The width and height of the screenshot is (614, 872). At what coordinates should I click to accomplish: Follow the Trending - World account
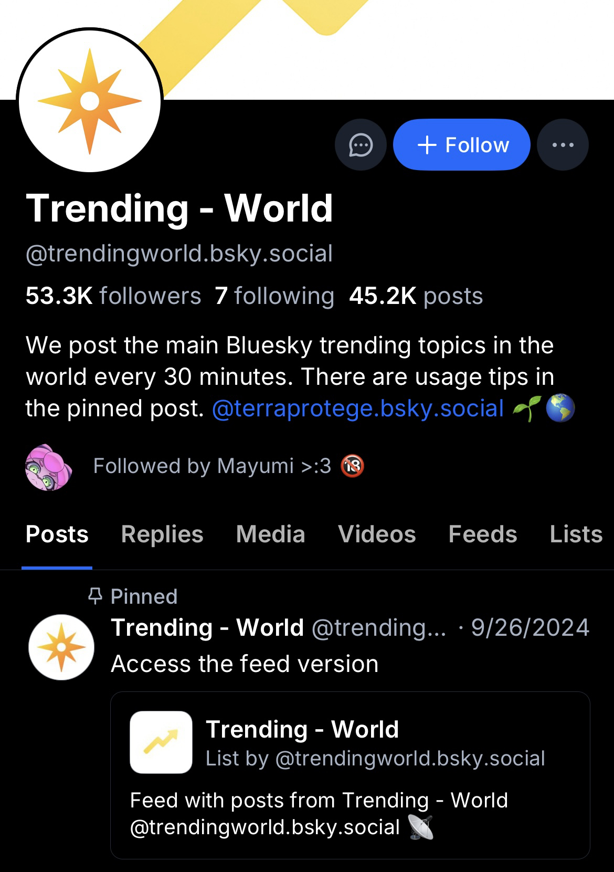point(461,145)
